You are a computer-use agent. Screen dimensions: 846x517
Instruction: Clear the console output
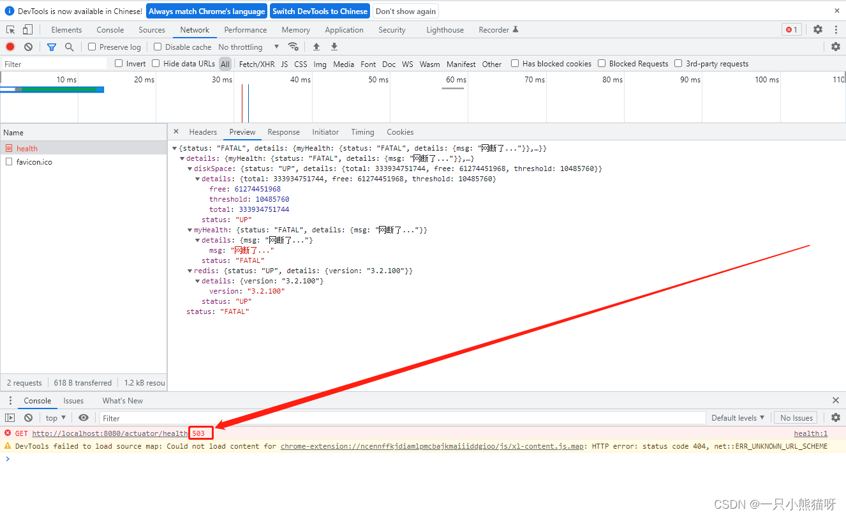(x=28, y=418)
